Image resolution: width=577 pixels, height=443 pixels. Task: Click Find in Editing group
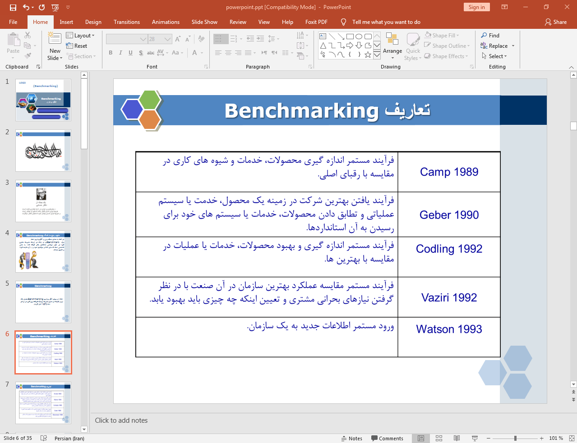(x=490, y=35)
